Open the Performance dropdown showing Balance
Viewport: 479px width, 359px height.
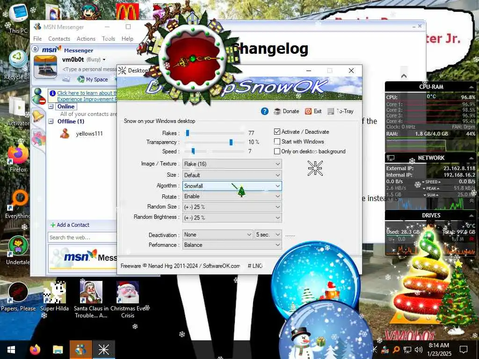tap(232, 245)
